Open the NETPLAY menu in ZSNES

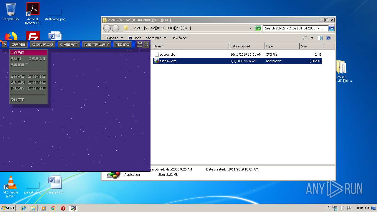tap(96, 44)
